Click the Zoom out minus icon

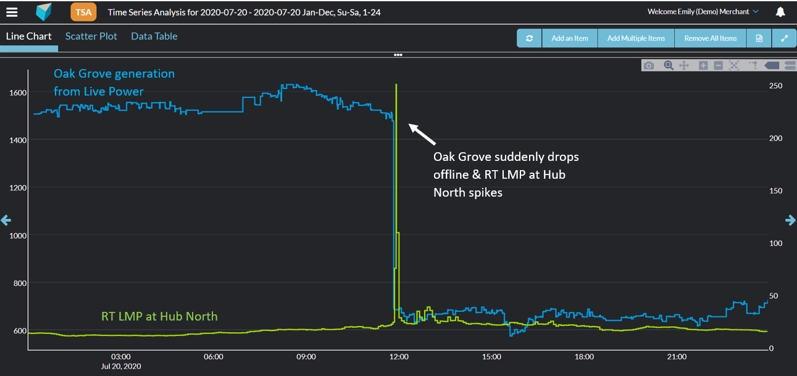[718, 65]
